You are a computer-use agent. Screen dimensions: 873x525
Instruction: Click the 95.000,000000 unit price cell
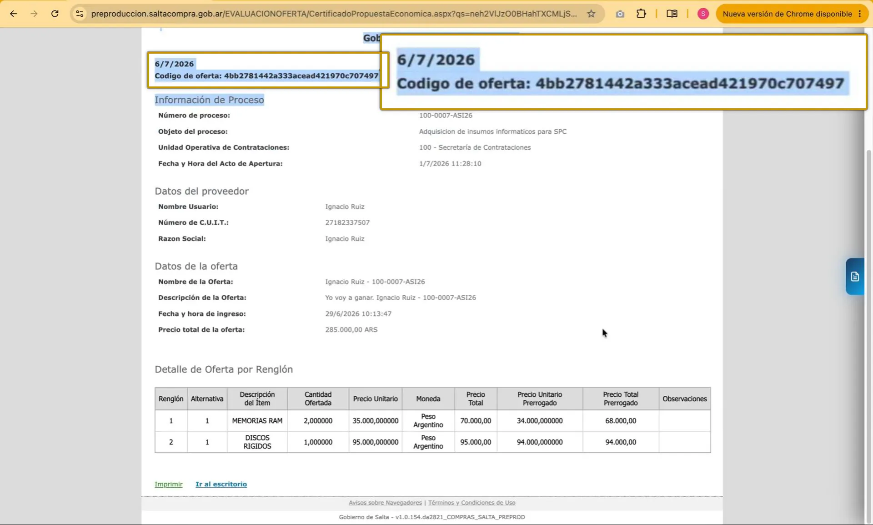[376, 442]
